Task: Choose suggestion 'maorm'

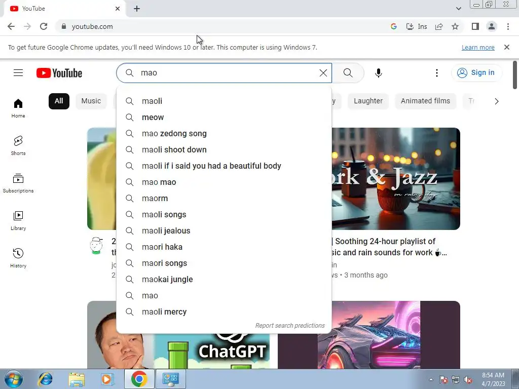Action: click(x=224, y=198)
